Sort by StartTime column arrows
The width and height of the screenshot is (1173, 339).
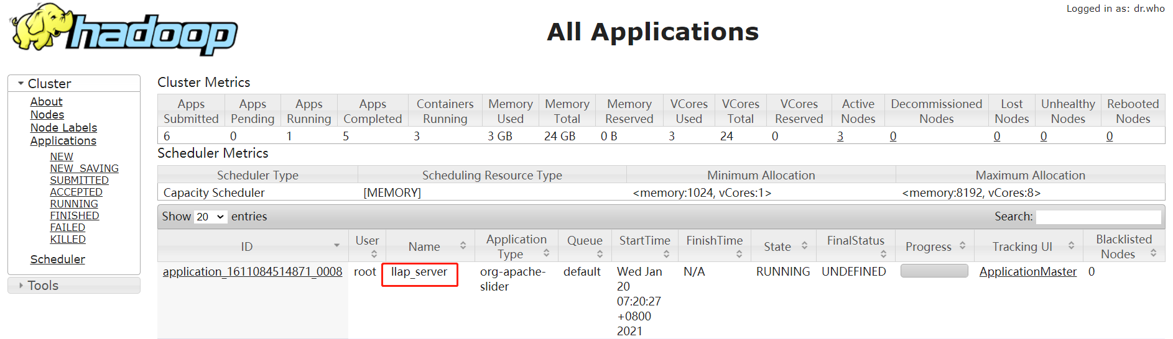666,254
